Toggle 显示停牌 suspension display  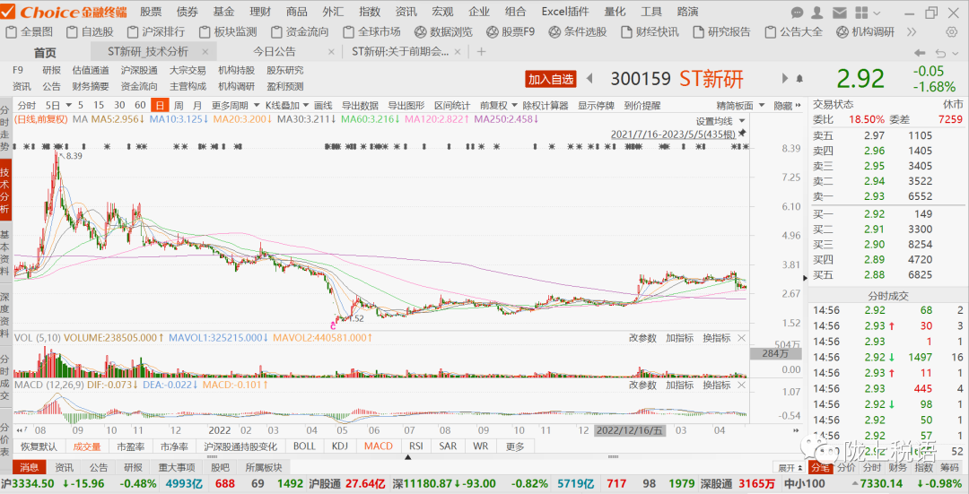tap(596, 106)
